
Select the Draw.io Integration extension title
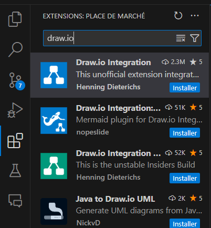(x=113, y=63)
